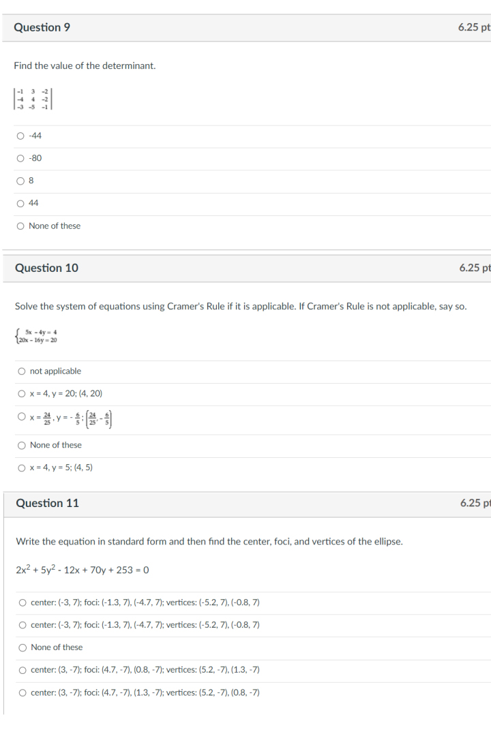Select 'not applicable' for Question 10
The image size is (491, 736).
(21, 371)
